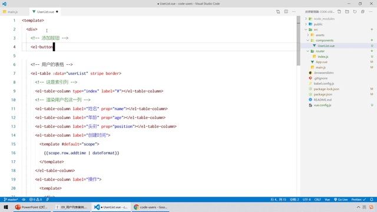Collapse all folders in explorer
This screenshot has height=212, width=377.
point(363,12)
